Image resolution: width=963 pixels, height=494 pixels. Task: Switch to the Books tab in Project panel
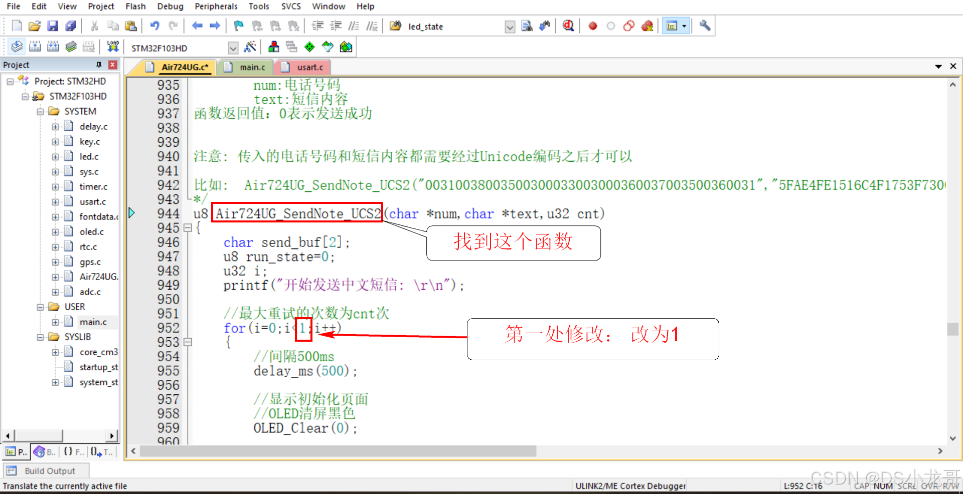click(x=45, y=452)
